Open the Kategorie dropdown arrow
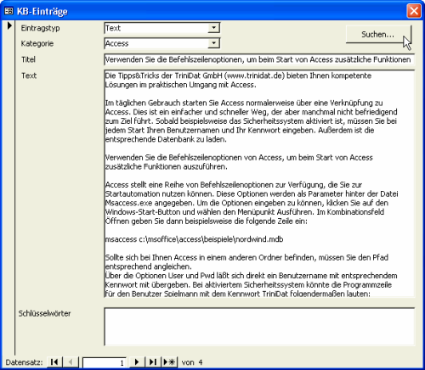 (x=213, y=43)
